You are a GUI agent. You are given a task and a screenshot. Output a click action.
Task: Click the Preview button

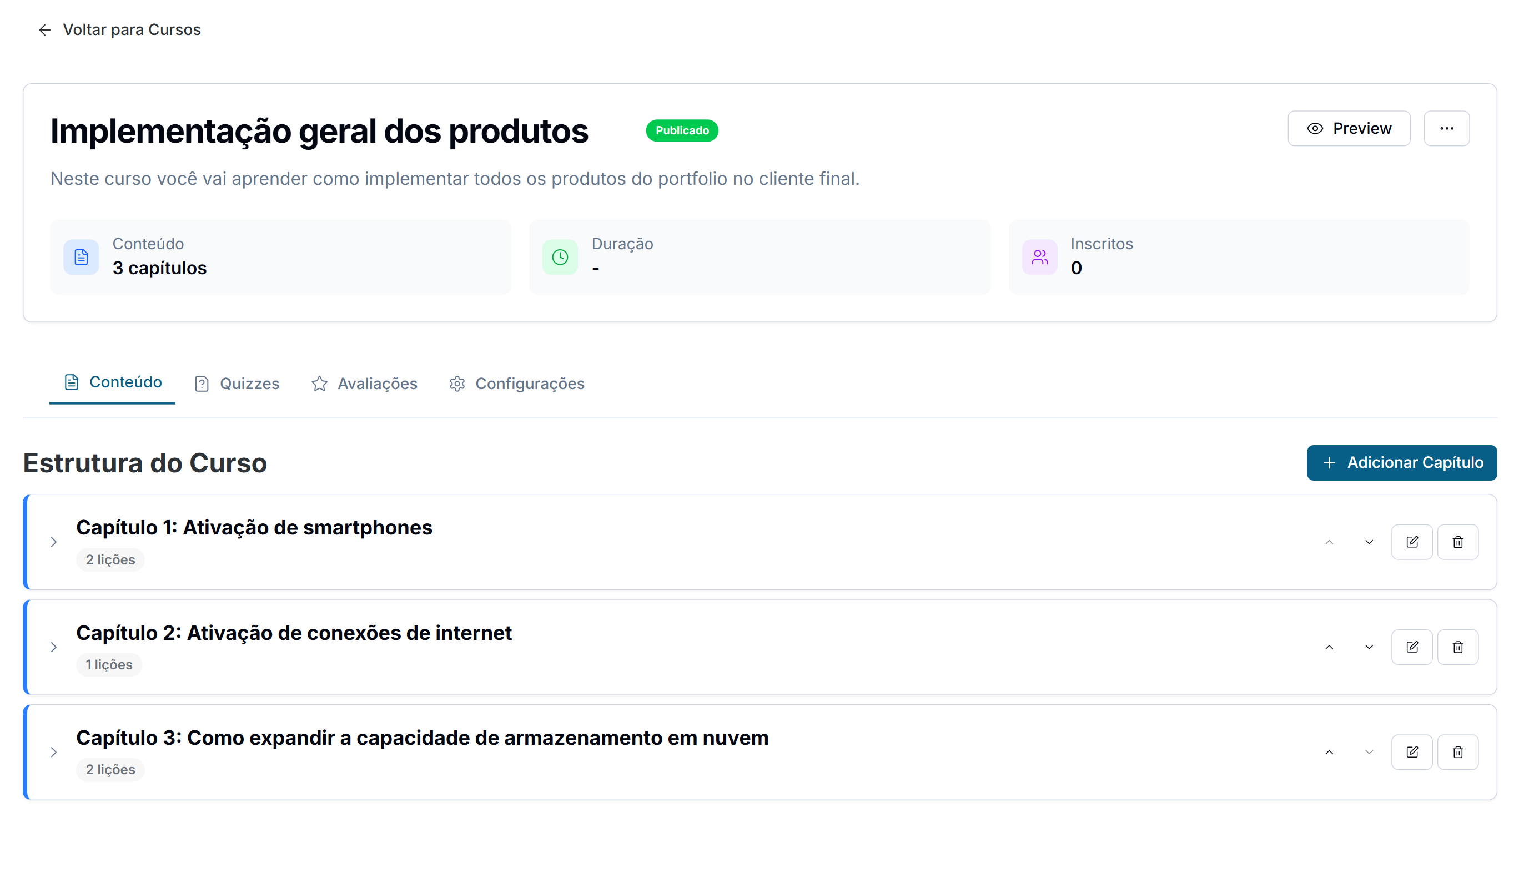(1349, 128)
